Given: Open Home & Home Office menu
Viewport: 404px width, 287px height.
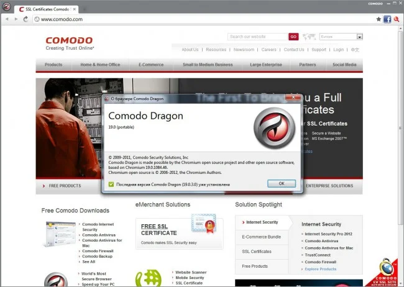Looking at the screenshot, I should point(100,65).
